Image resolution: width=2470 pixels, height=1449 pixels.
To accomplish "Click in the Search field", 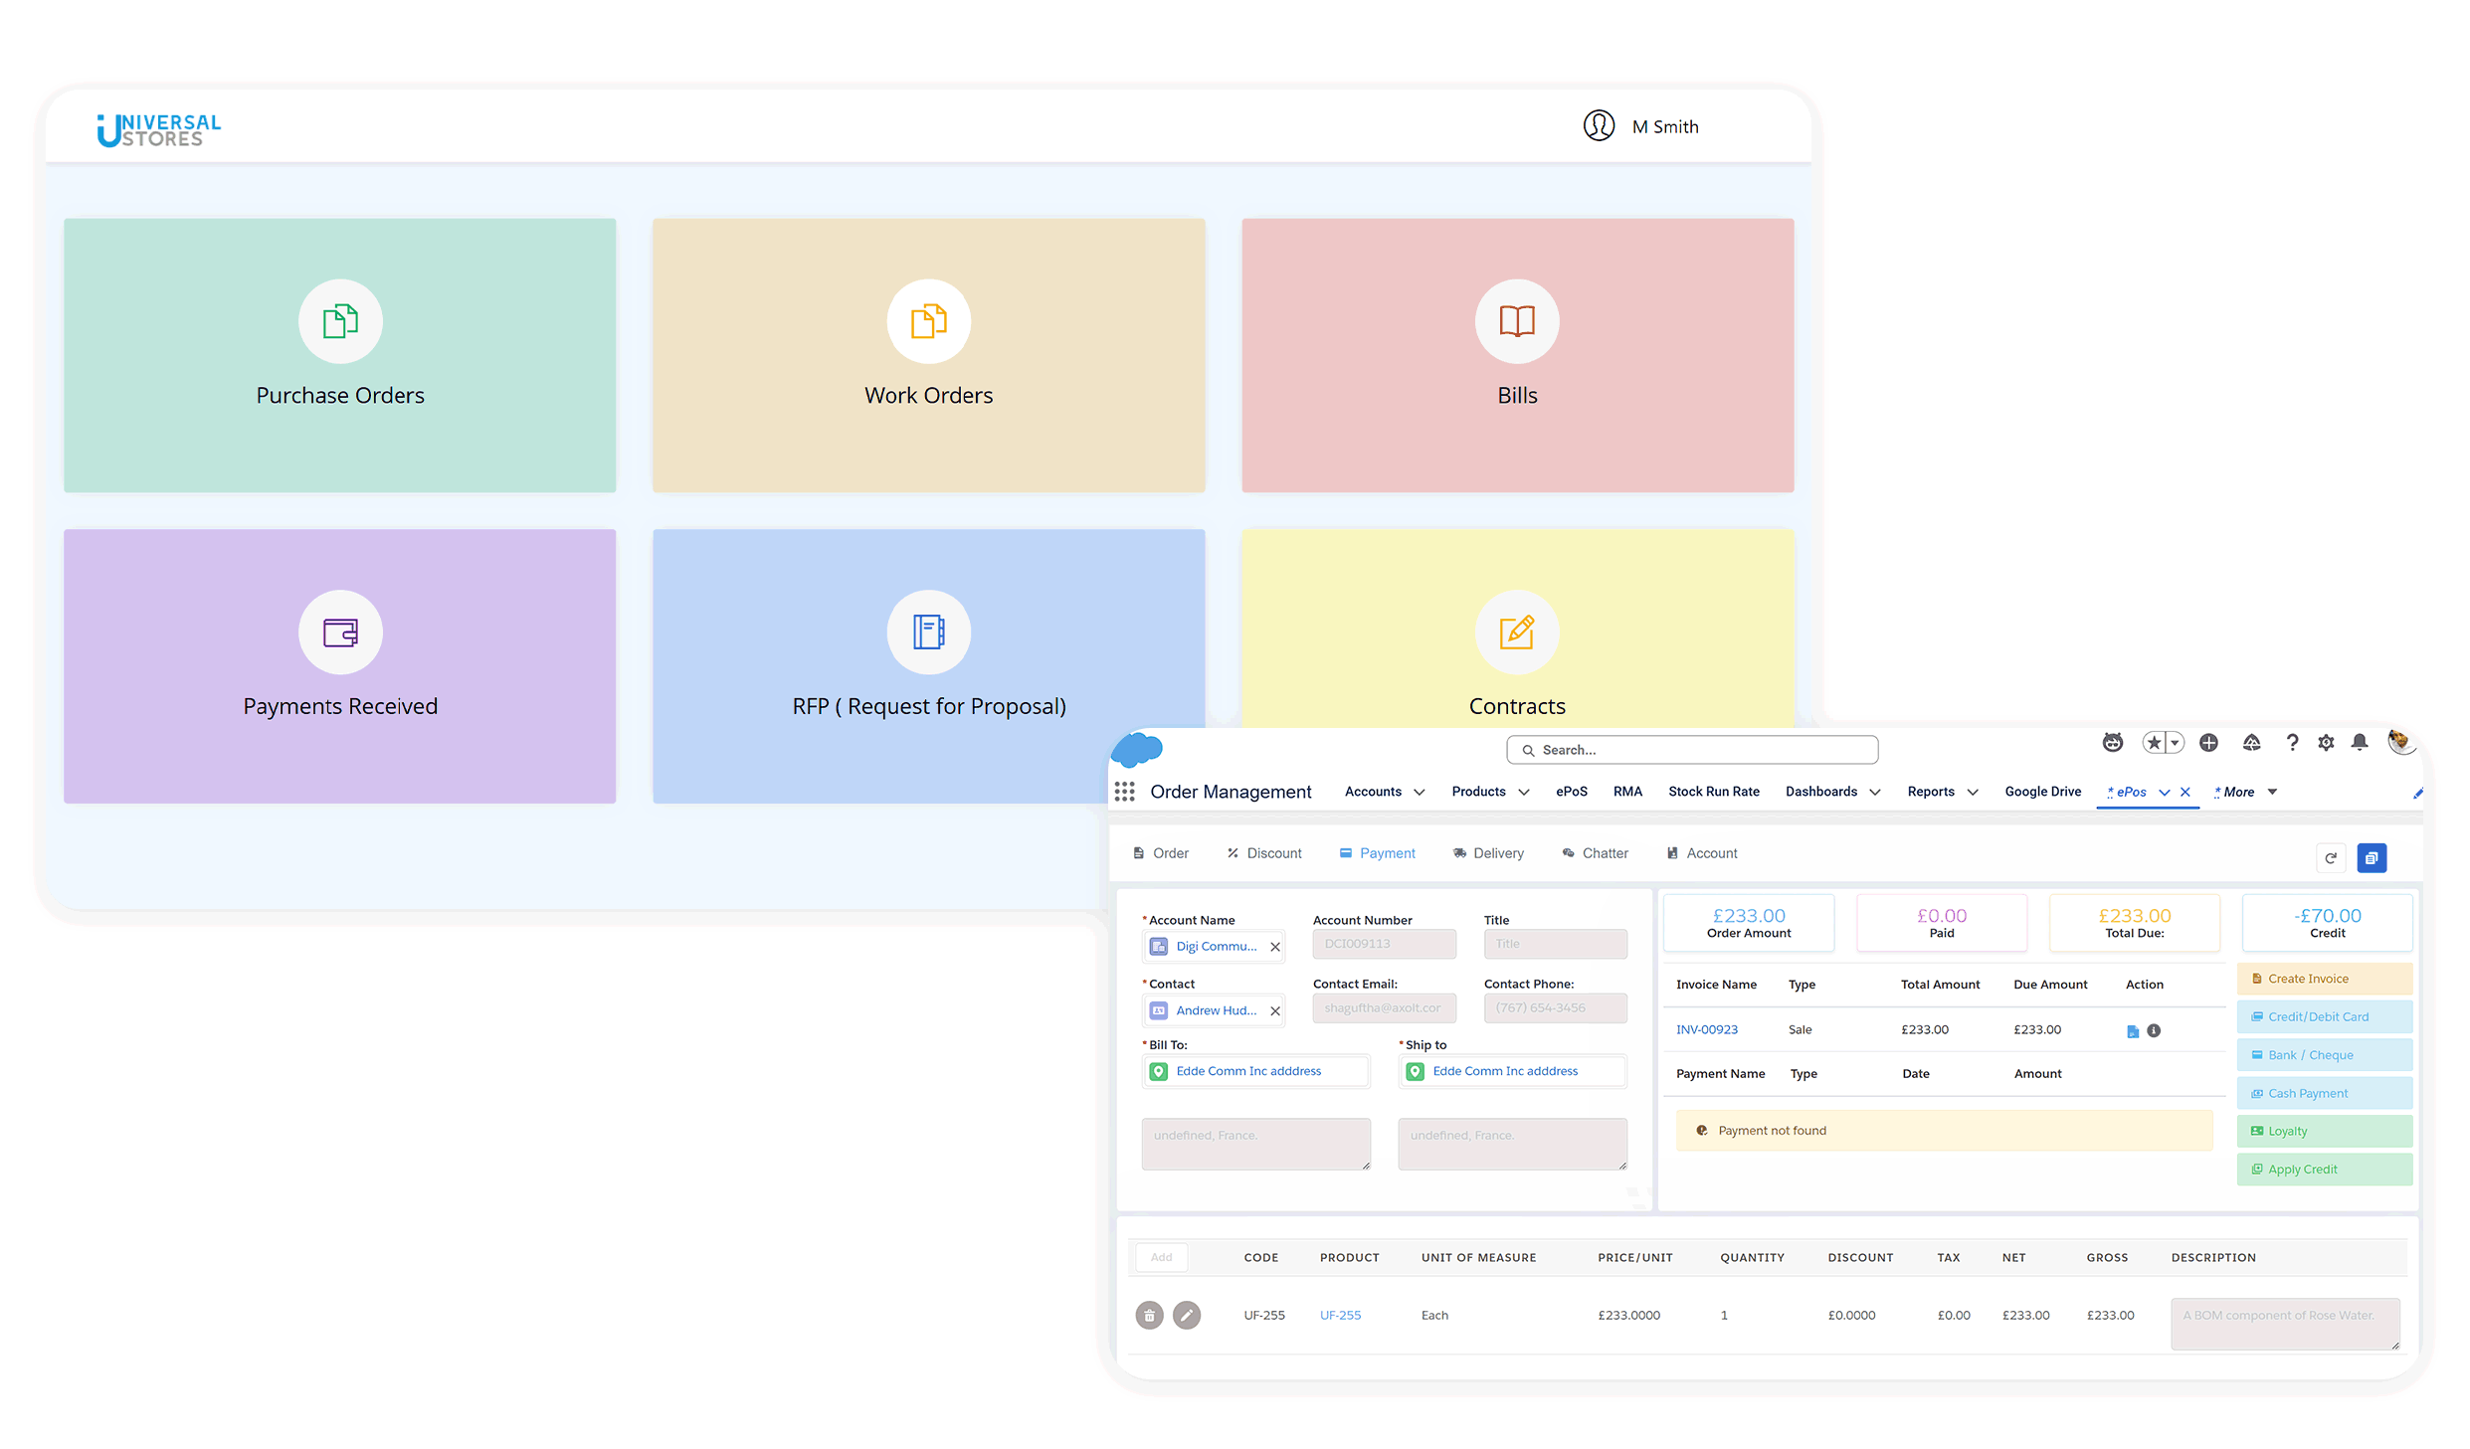I will pos(1691,750).
